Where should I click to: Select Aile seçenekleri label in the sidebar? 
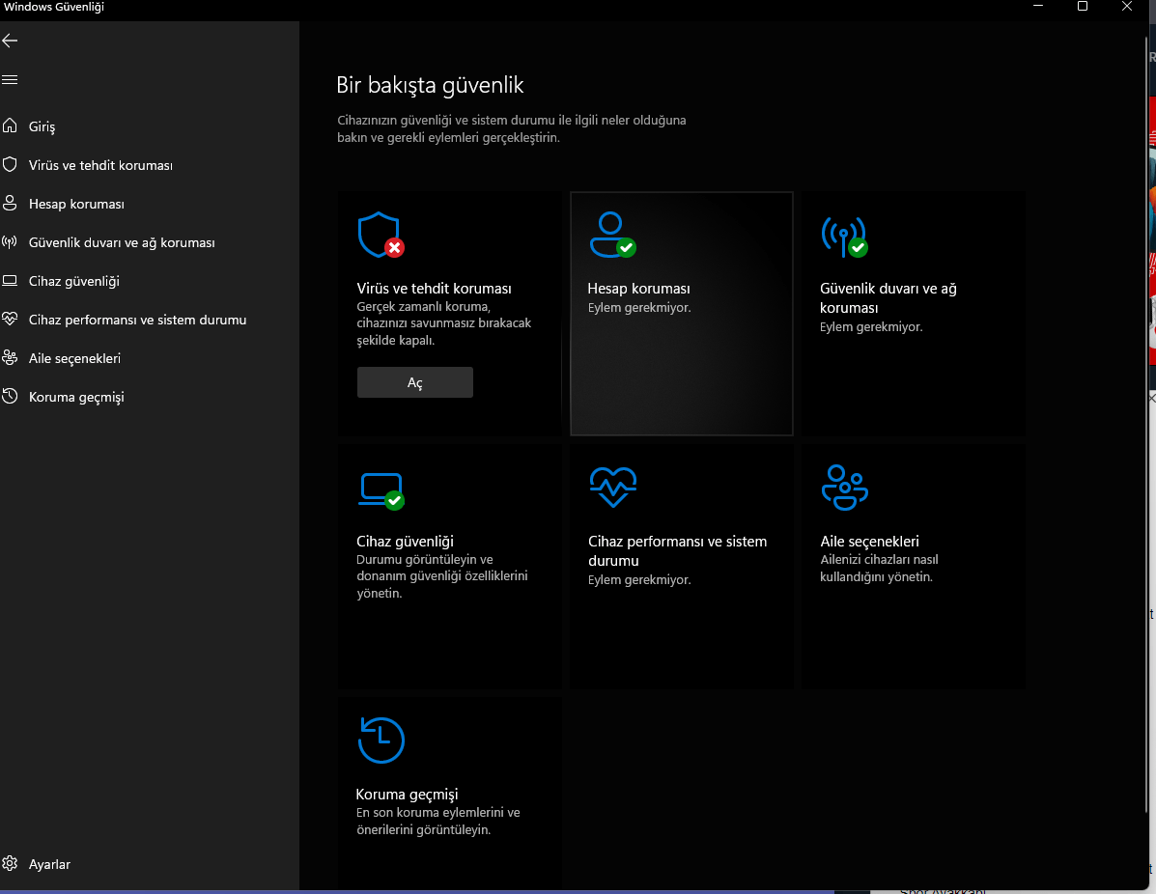tap(74, 359)
